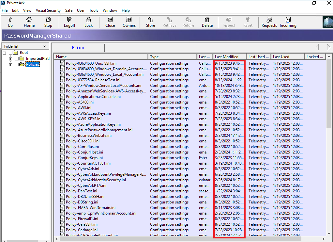Click the forward navigation arrow above the list
The height and width of the screenshot is (242, 333).
328,47
